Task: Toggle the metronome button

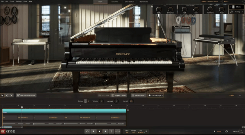Action: [x=112, y=131]
